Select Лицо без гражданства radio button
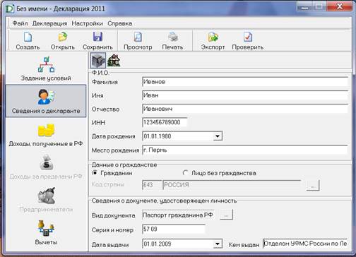356x257 pixels. [185, 173]
